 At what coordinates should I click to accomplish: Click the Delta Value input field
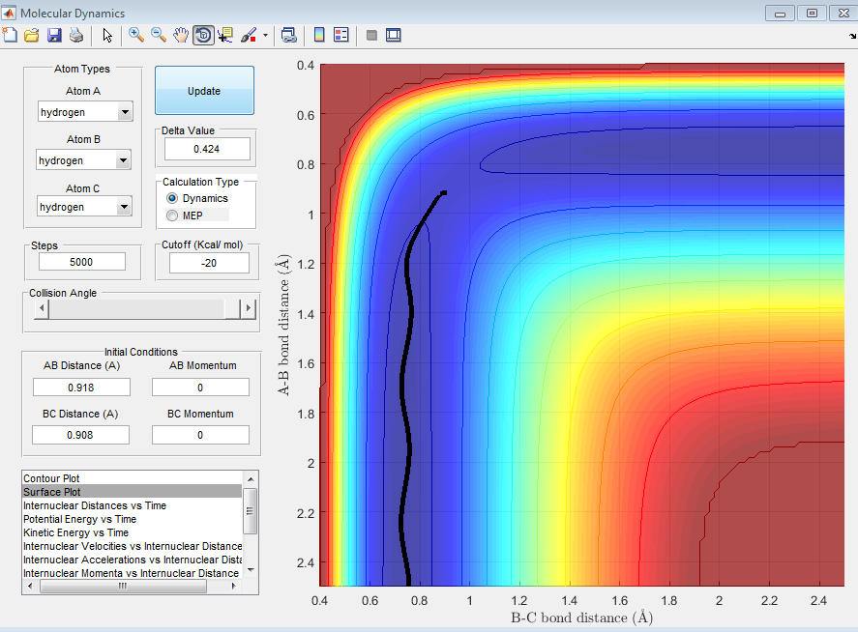pyautogui.click(x=207, y=149)
